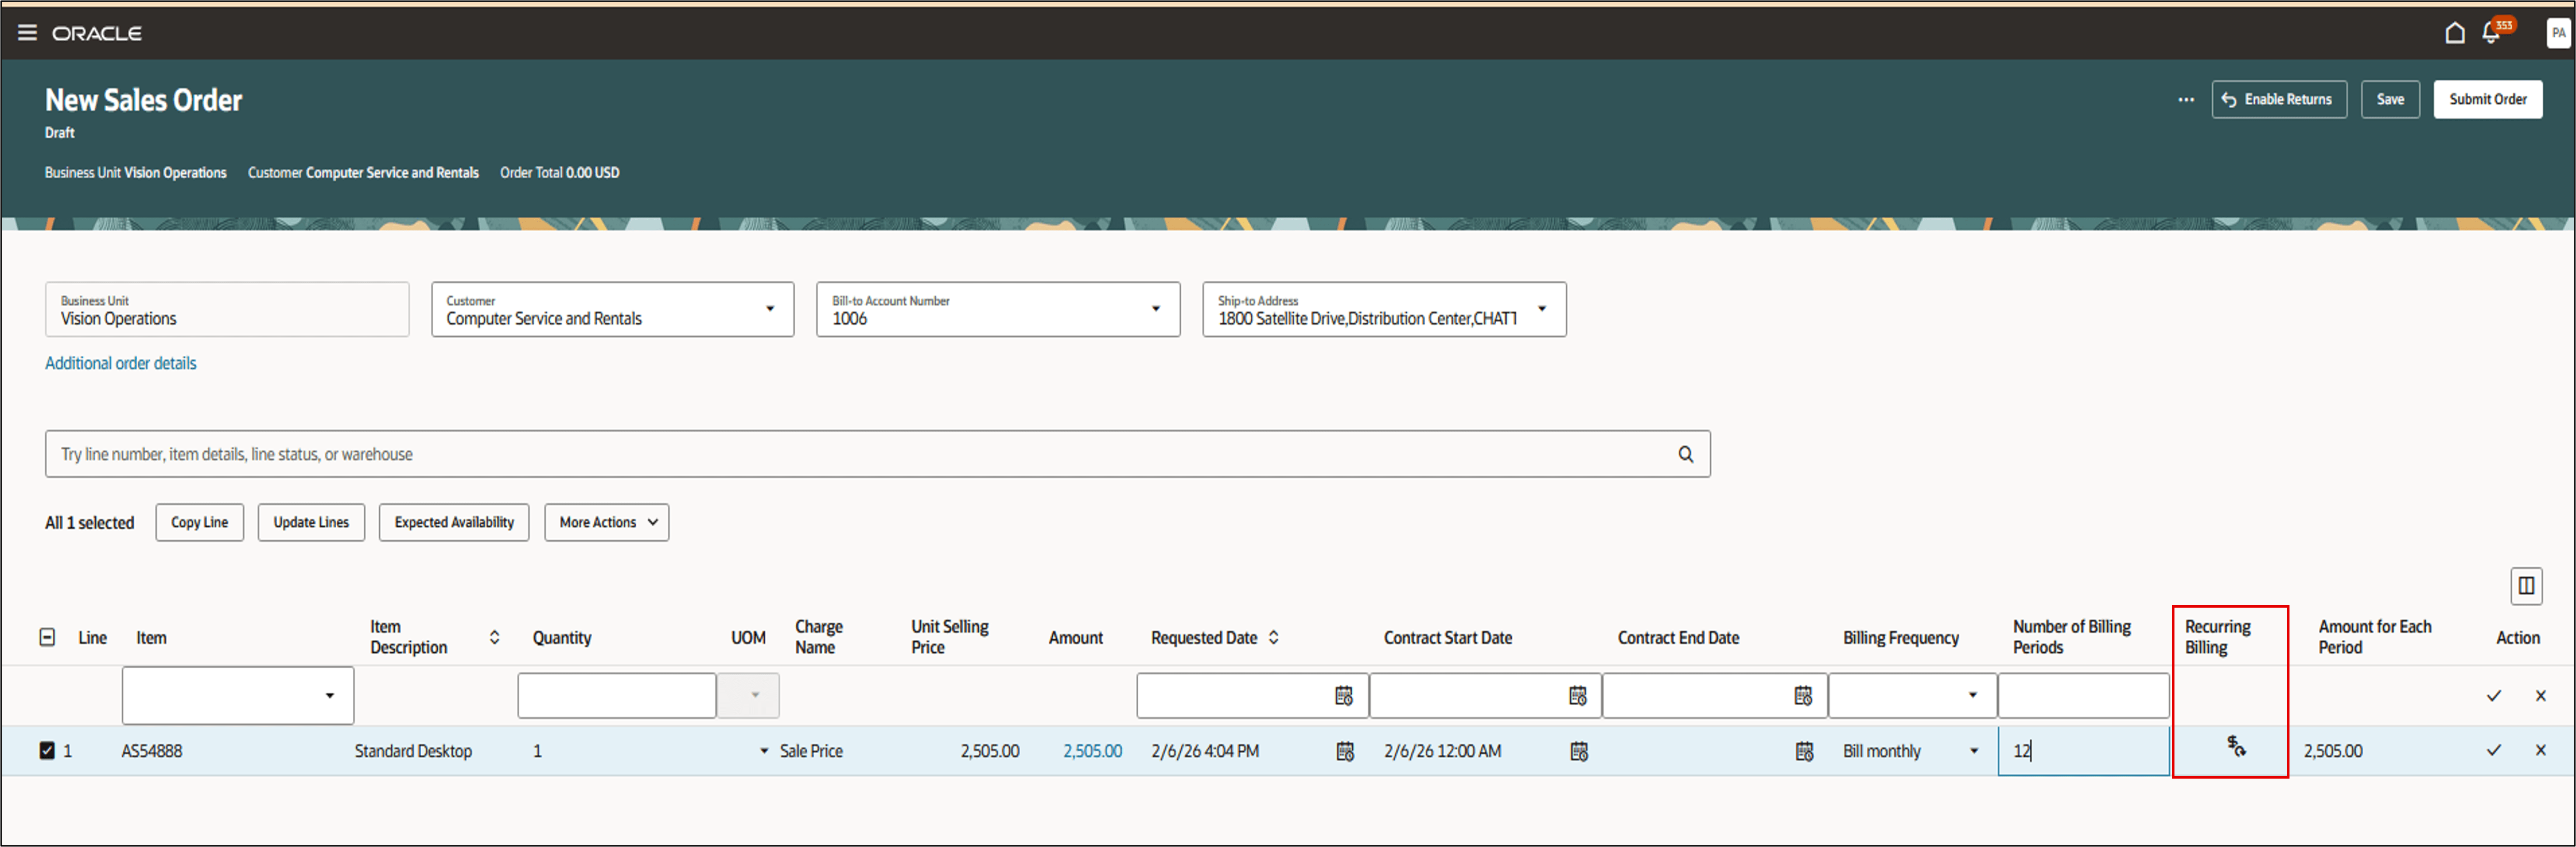Click the Submit Order button
Screen dimensions: 2576x847
[2487, 100]
